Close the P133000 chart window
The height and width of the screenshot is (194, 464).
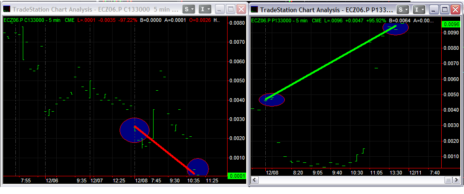[x=456, y=10]
